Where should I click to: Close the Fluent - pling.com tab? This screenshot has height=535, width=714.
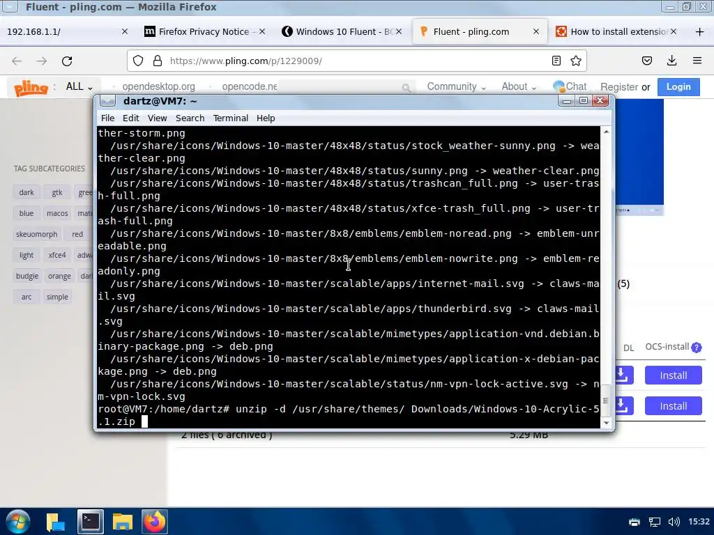tap(536, 32)
